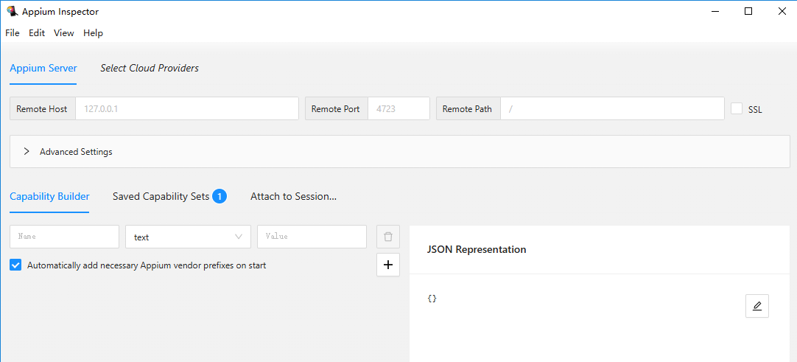Focus the Remote Host input field
The height and width of the screenshot is (362, 797).
(187, 109)
